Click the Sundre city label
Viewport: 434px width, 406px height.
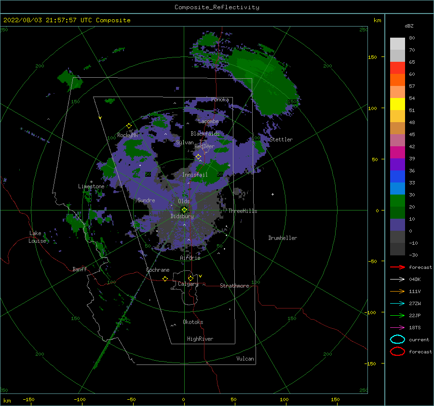[x=146, y=200]
